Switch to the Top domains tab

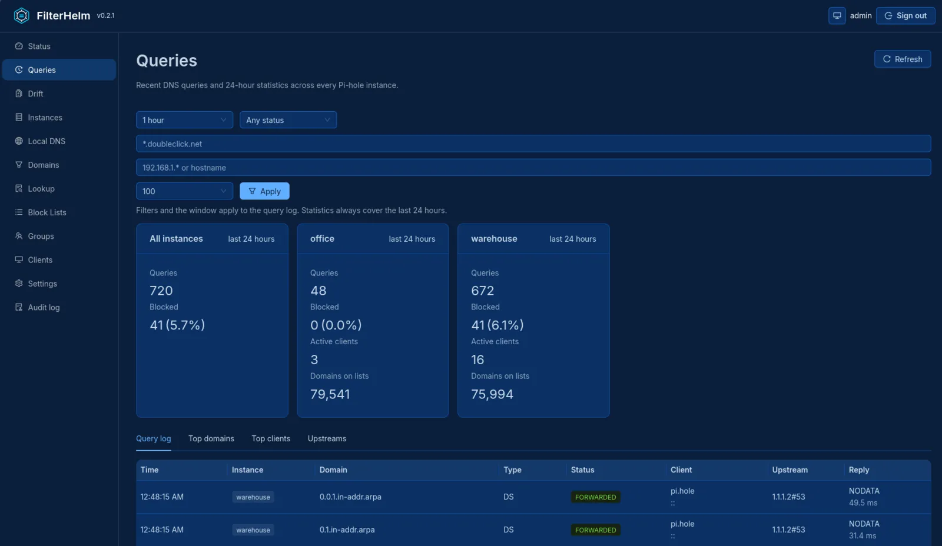211,439
